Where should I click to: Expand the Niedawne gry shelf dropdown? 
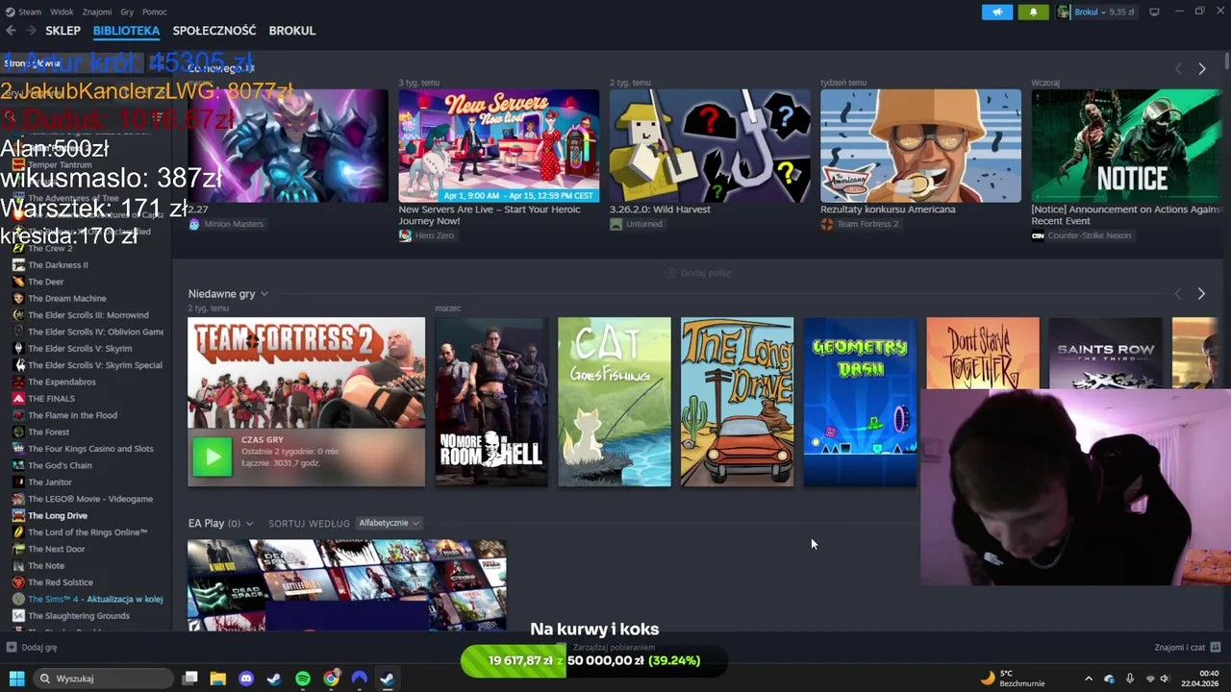pos(264,294)
